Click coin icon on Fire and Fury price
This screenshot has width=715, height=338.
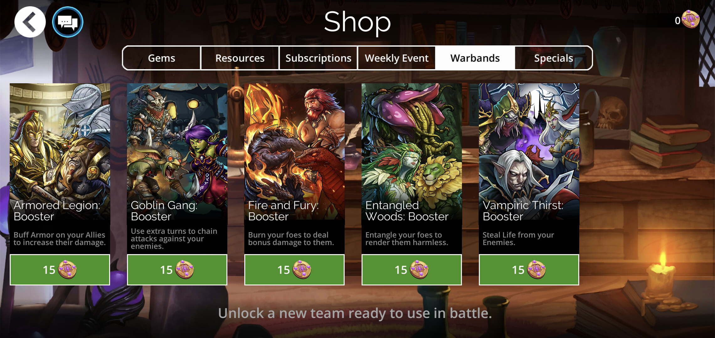point(302,269)
